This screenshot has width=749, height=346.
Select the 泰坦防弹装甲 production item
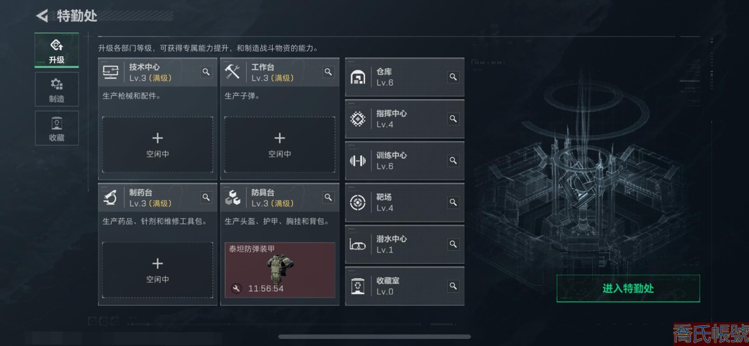[x=280, y=270]
